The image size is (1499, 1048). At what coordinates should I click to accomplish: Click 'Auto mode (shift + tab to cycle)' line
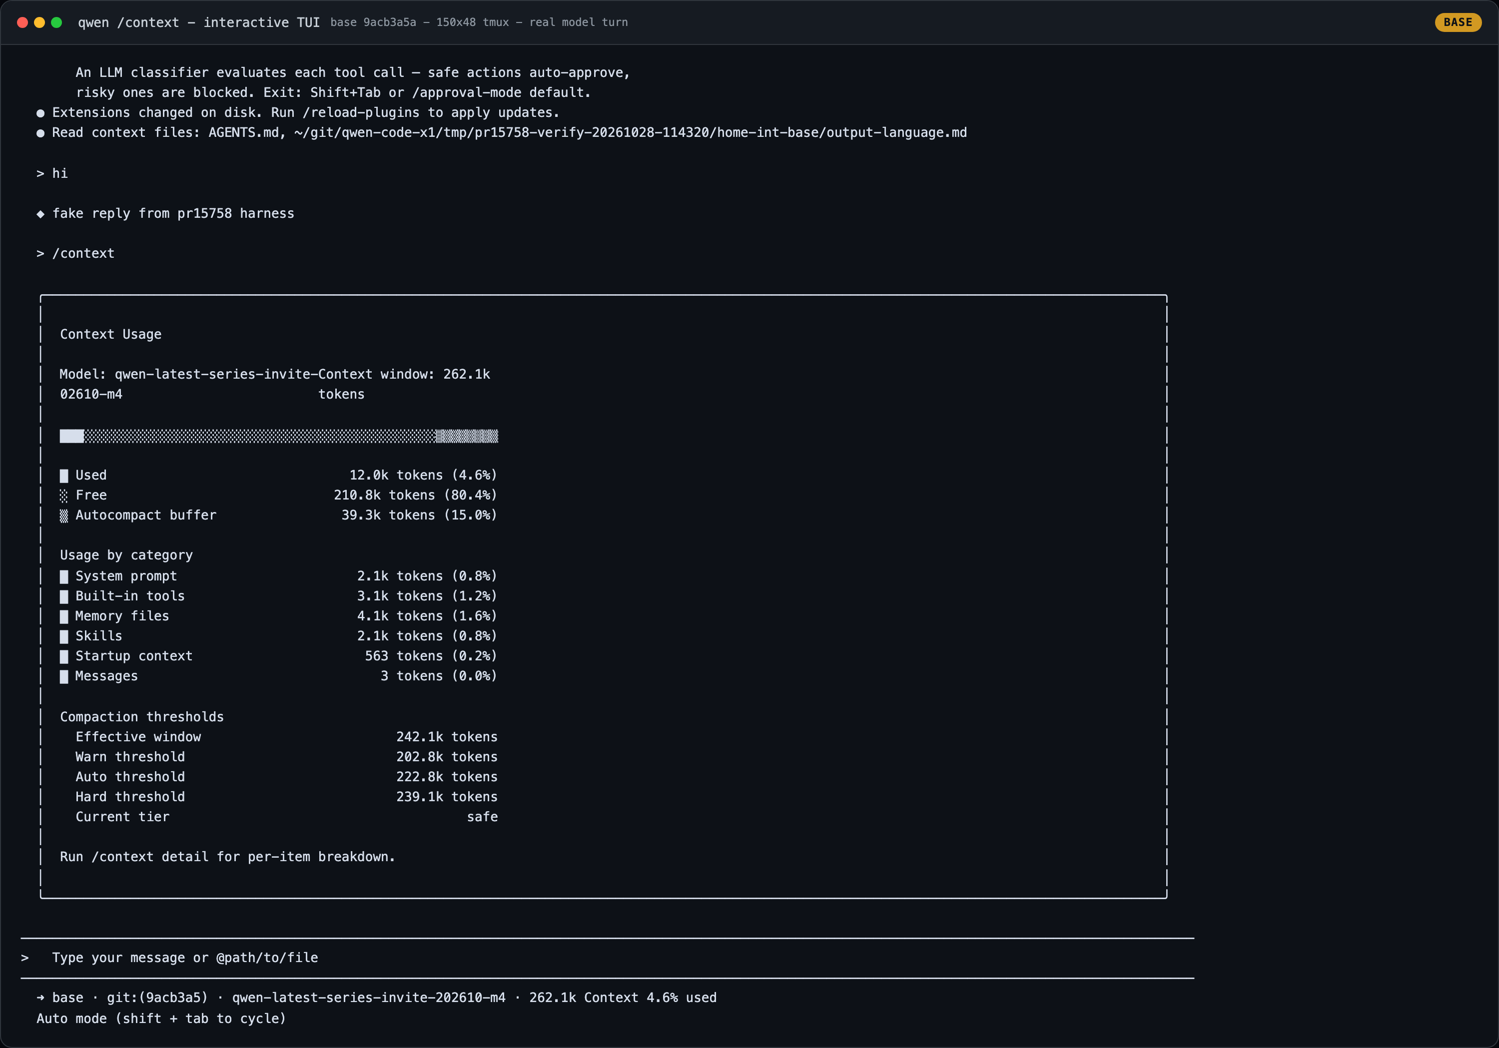[161, 1019]
